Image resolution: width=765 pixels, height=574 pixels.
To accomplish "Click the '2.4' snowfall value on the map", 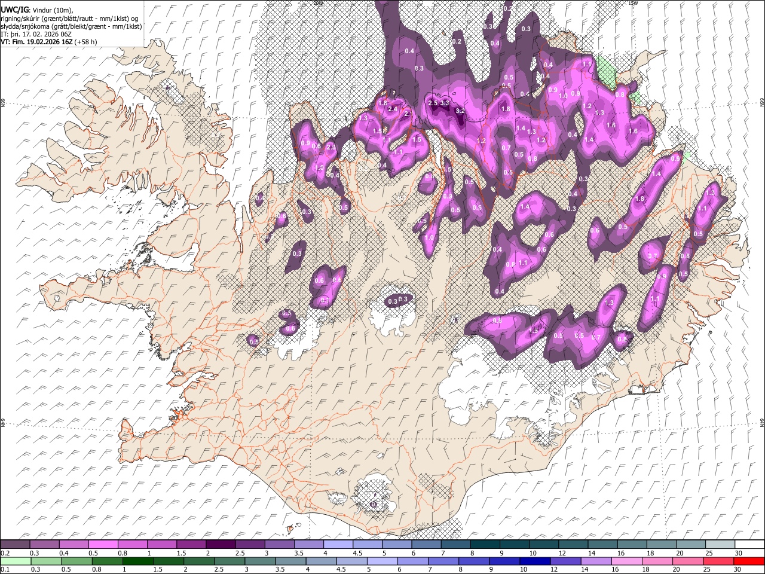I will click(x=393, y=109).
